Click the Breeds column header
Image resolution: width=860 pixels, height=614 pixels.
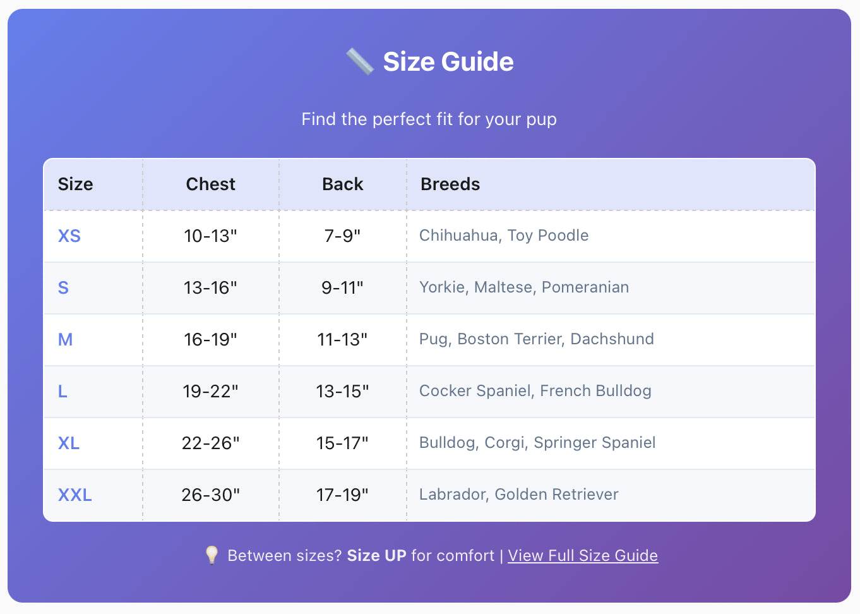[450, 184]
